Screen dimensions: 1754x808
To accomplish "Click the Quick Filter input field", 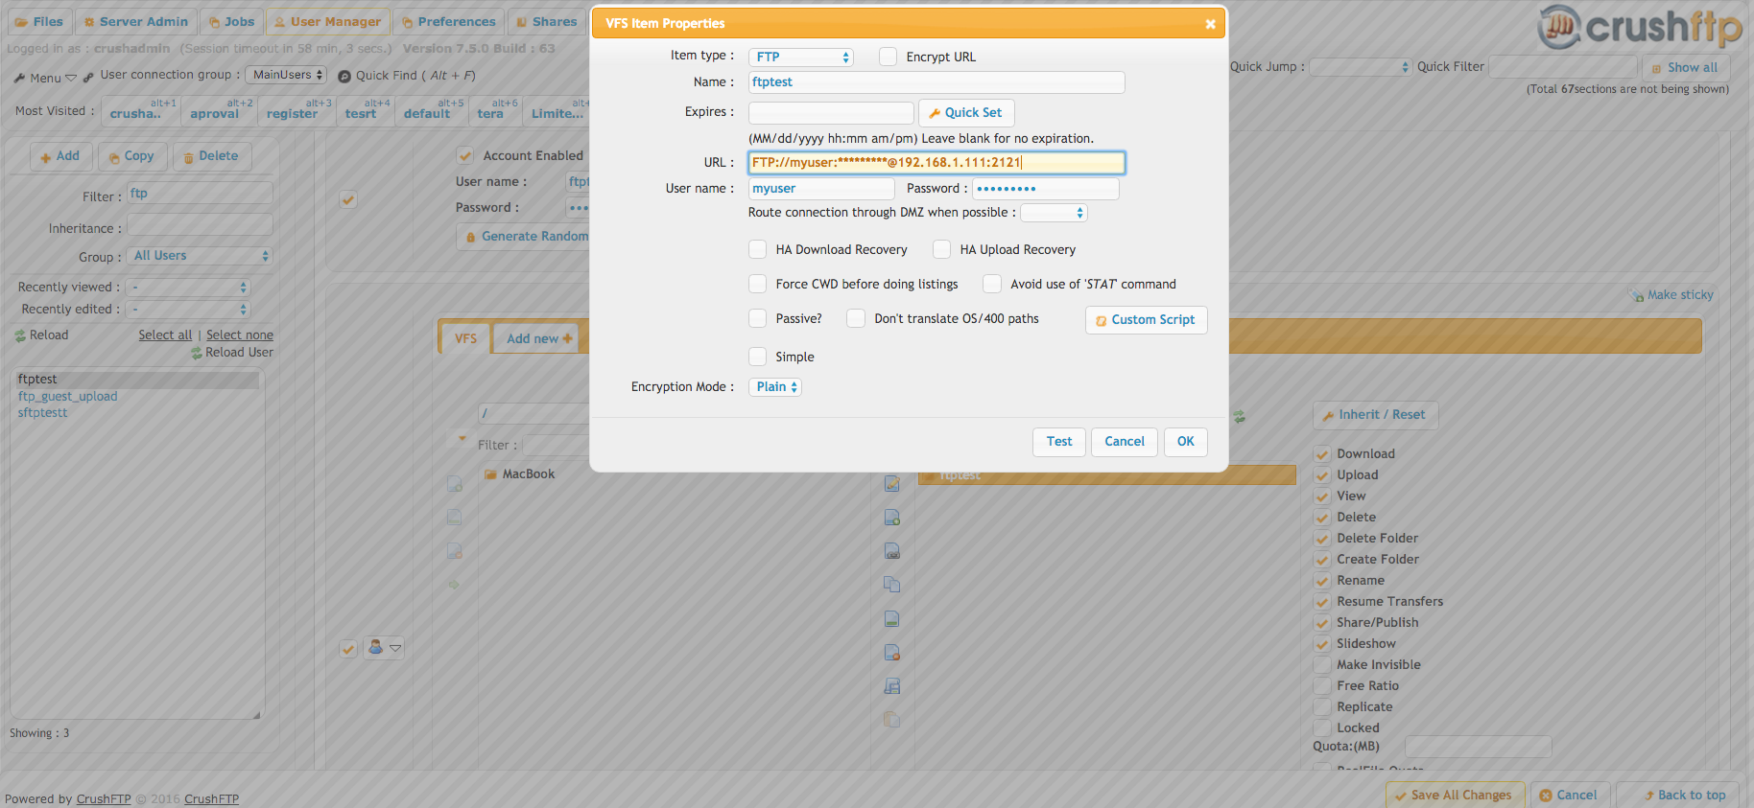I will pos(1563,67).
